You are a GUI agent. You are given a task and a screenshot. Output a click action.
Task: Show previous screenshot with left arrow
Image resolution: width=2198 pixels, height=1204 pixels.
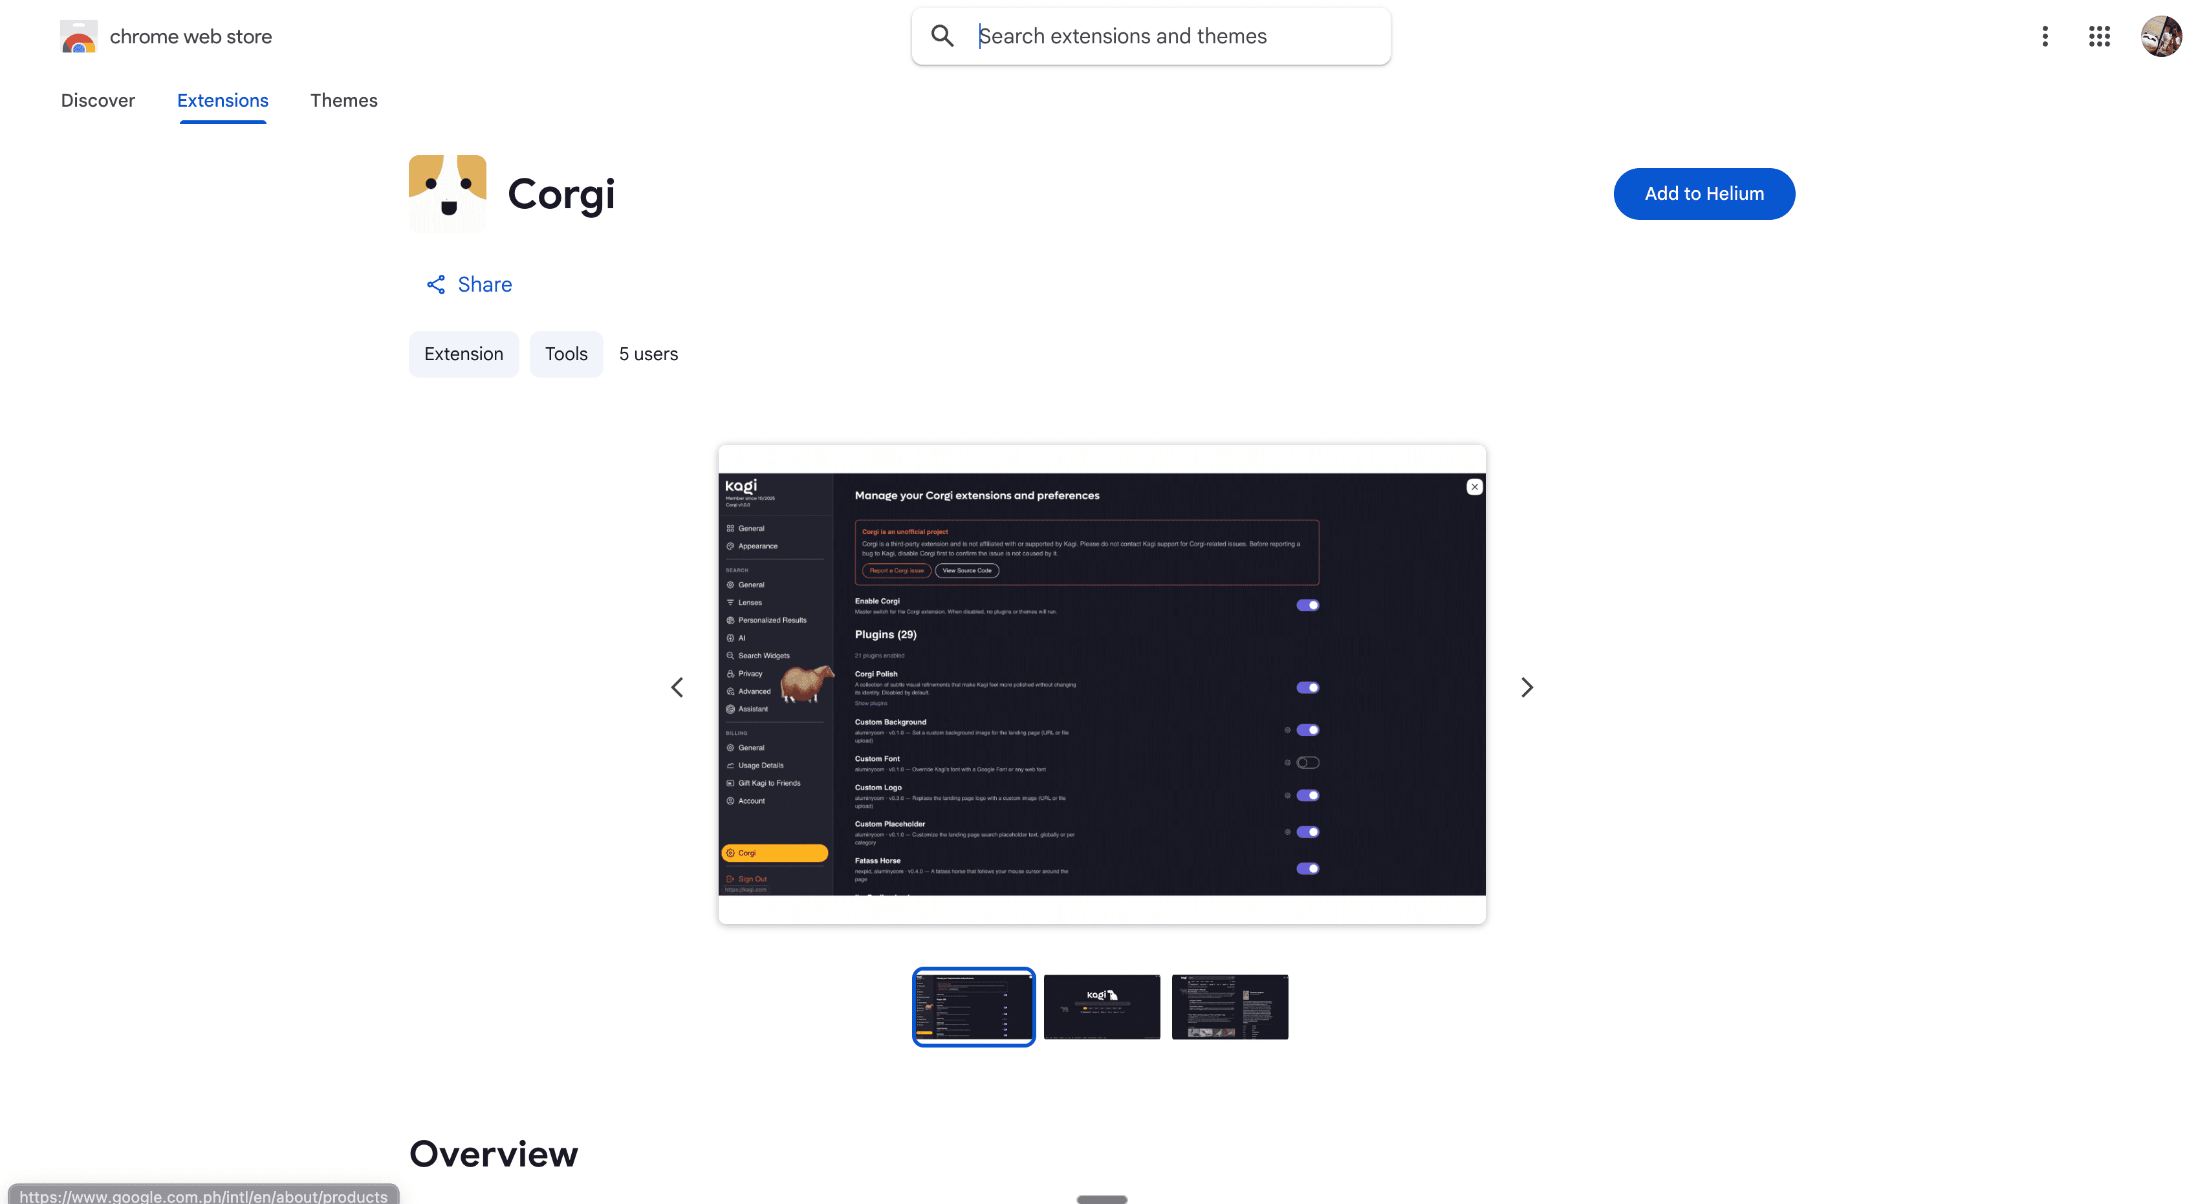coord(677,687)
